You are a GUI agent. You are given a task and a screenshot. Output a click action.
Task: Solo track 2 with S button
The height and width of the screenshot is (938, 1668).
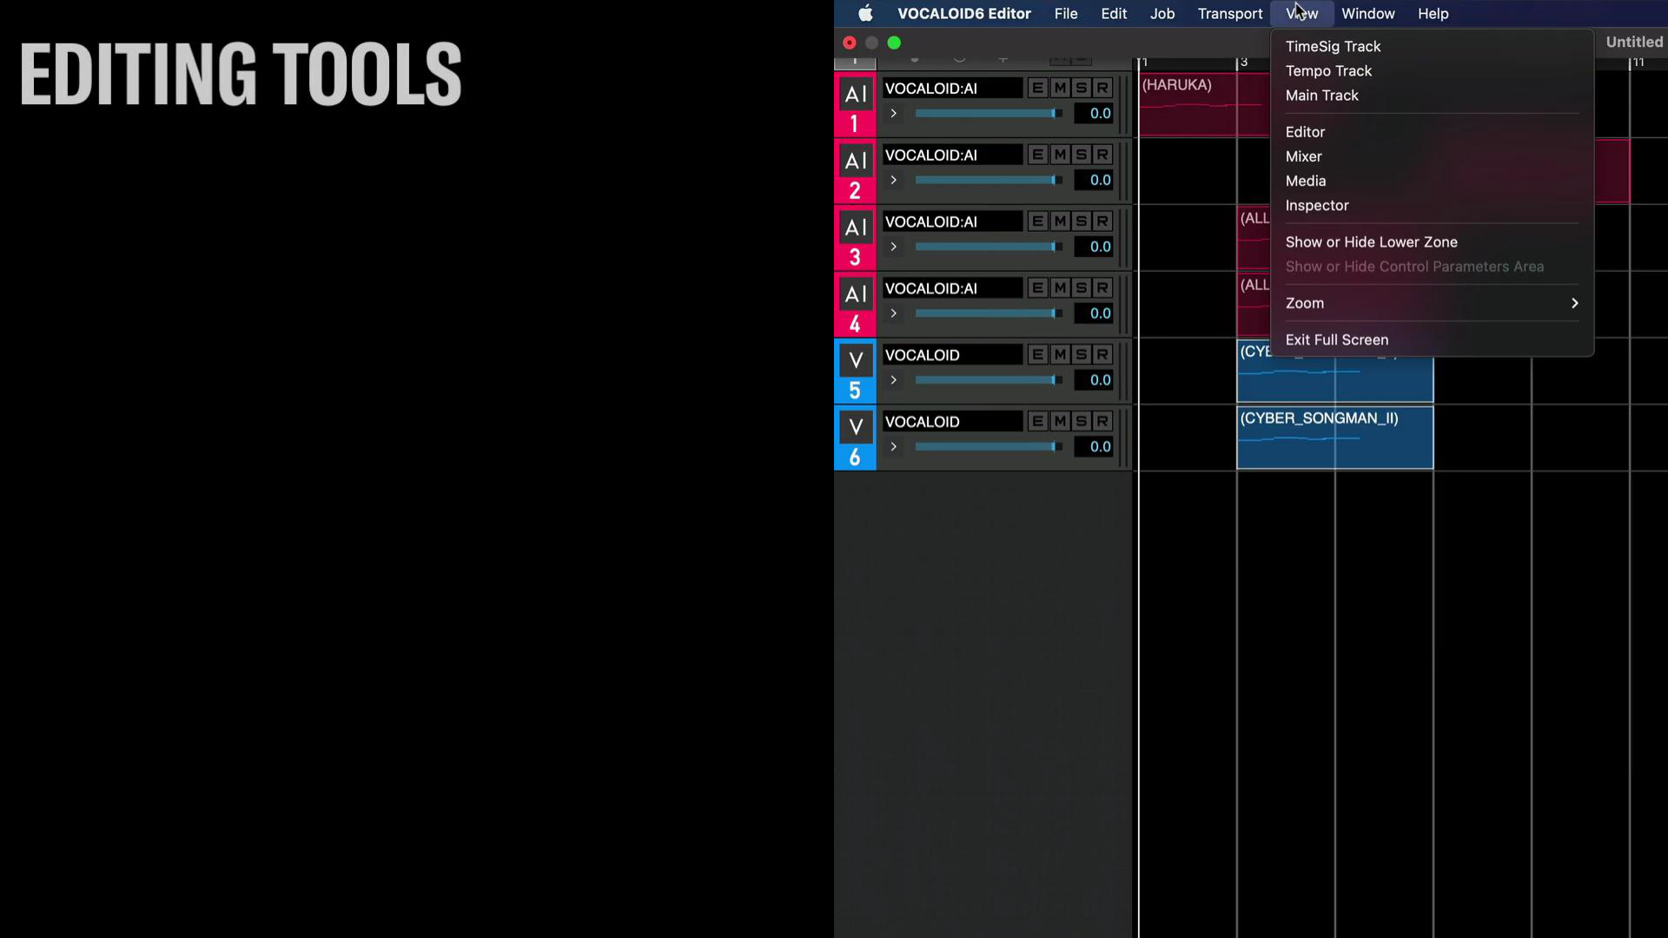(1081, 155)
